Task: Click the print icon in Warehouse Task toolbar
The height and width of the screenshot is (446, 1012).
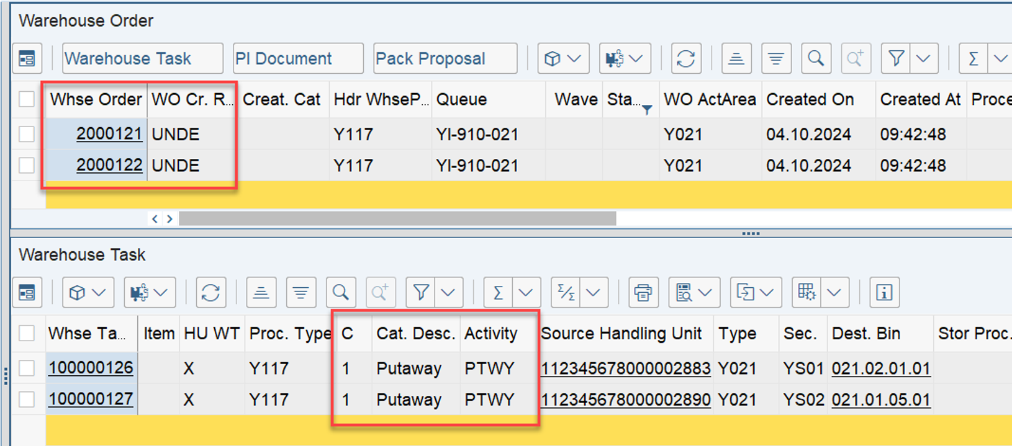Action: [643, 293]
